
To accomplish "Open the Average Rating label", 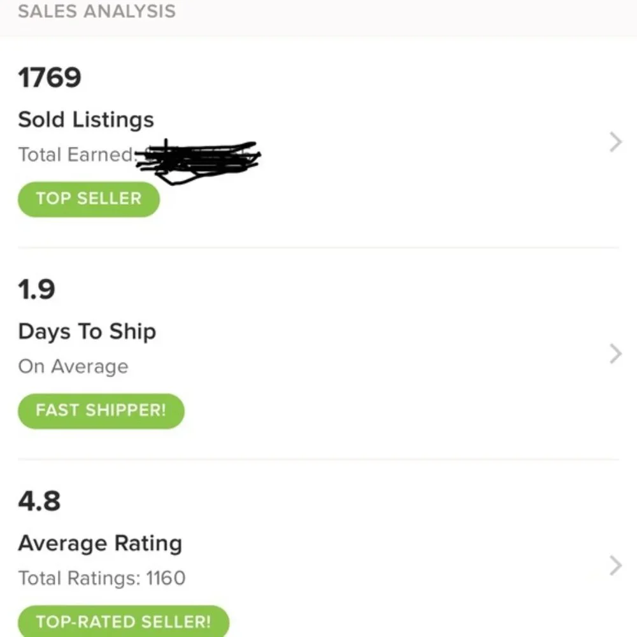I will (100, 543).
